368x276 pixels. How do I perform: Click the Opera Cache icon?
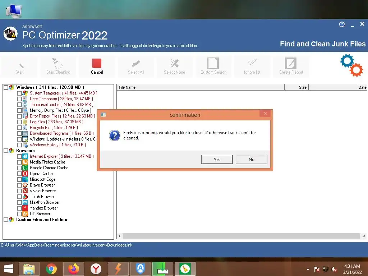(x=25, y=174)
